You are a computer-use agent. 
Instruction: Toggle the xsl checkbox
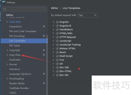pos(57,64)
